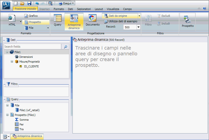Select the Somma query bucket
Screen dimensions: 209x140
(24, 120)
